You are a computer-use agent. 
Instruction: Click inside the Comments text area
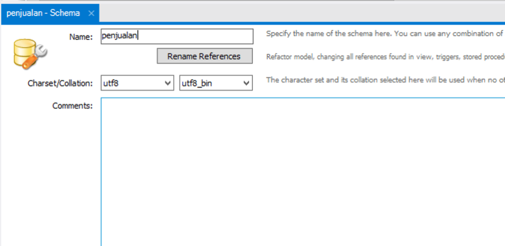pyautogui.click(x=303, y=172)
